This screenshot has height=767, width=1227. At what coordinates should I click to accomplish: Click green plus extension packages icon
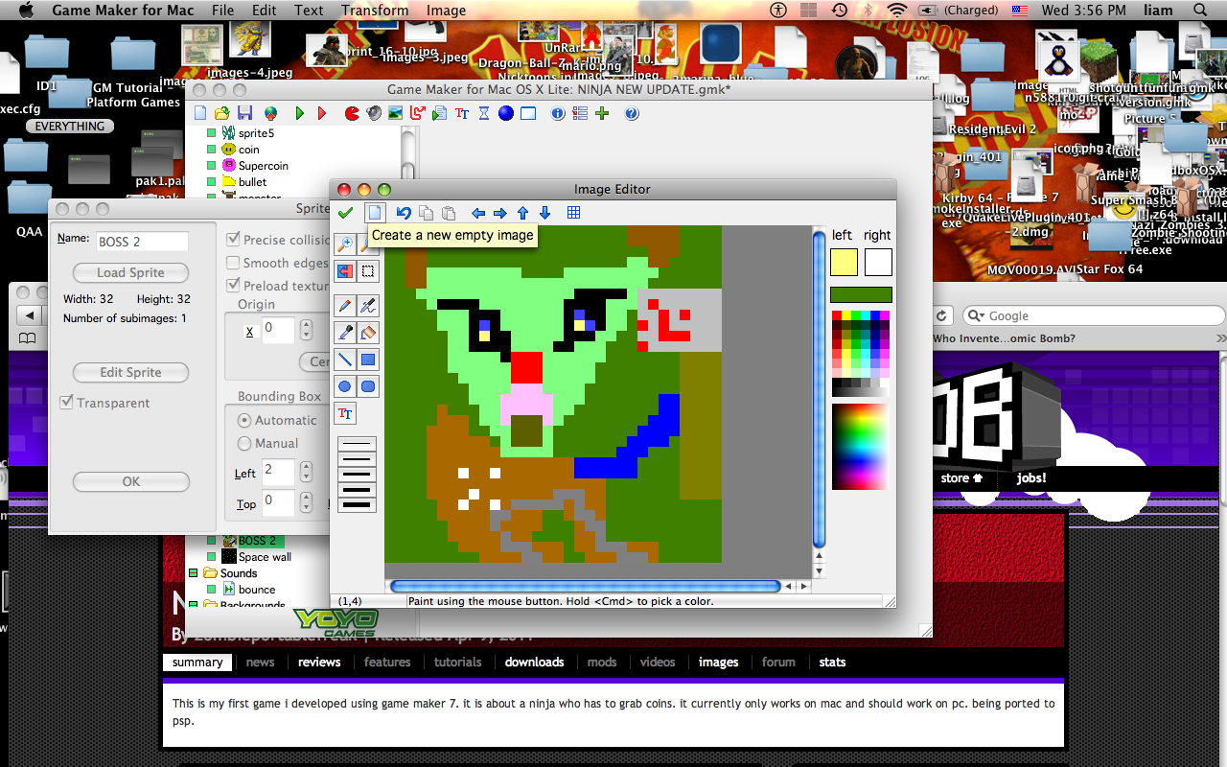tap(602, 113)
